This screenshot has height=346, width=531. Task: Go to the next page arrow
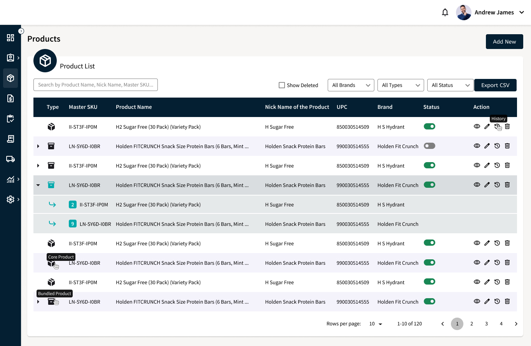coord(516,324)
